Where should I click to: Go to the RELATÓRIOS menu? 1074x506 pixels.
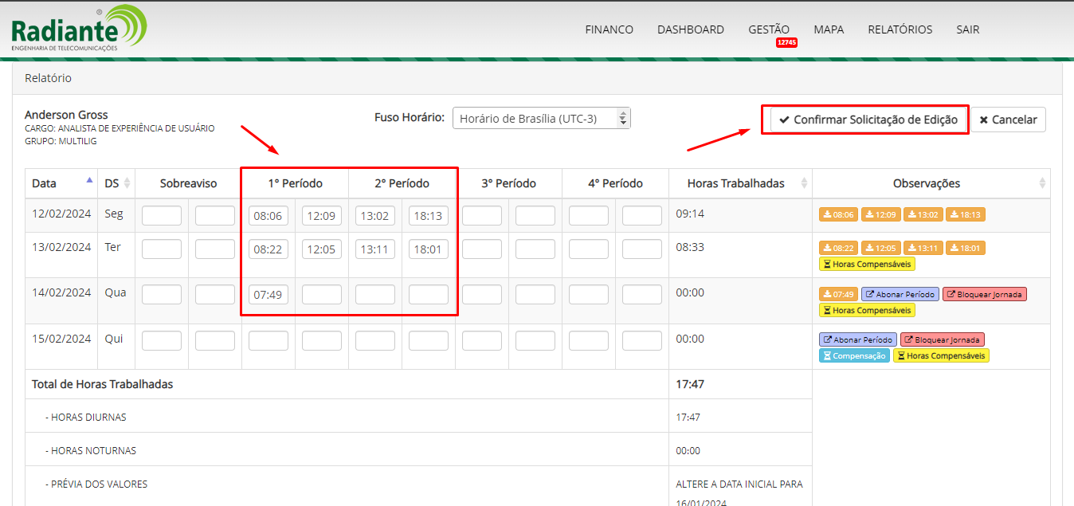(900, 29)
